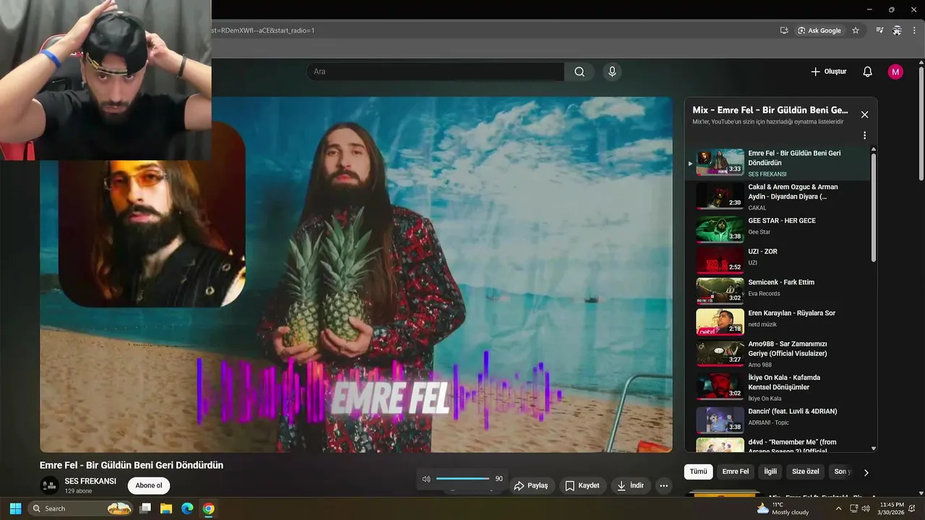925x520 pixels.
Task: Open SES FREKANSI channel avatar
Action: click(x=49, y=485)
